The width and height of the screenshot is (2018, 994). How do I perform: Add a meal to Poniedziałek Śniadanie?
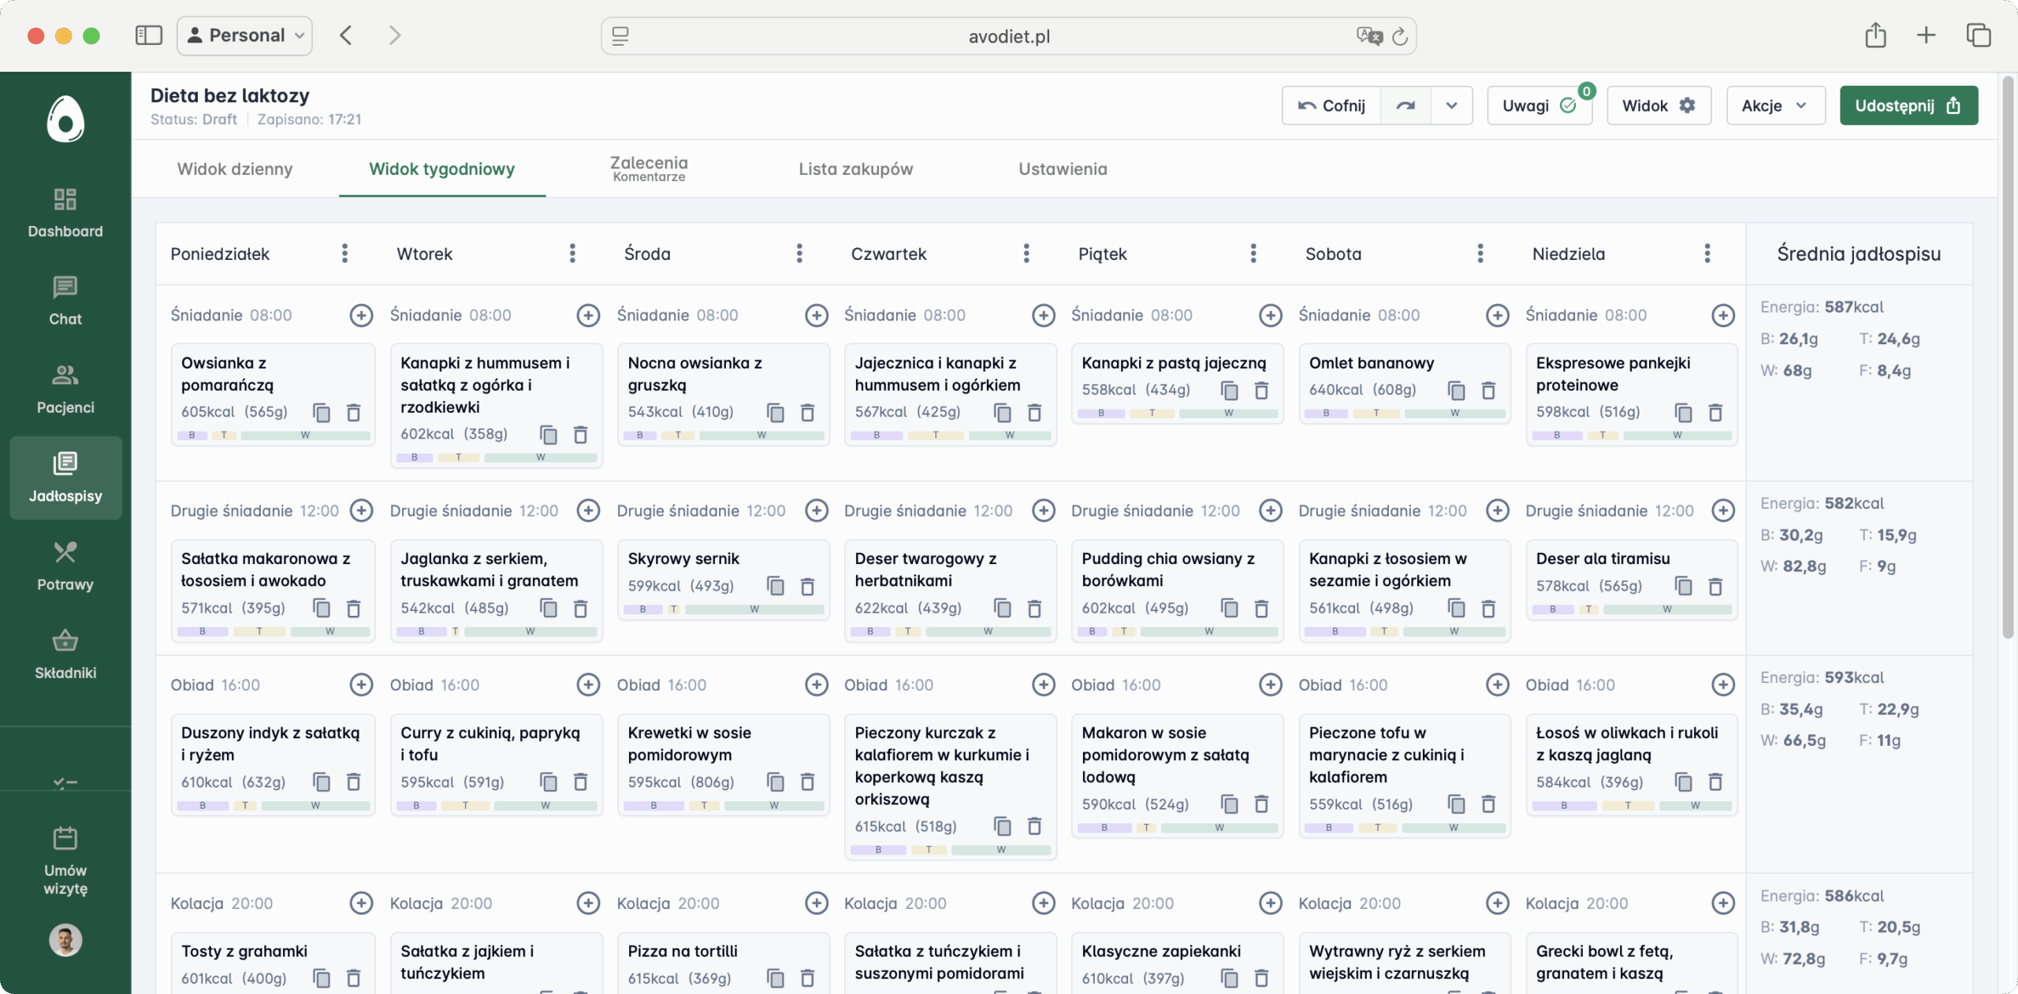pos(361,315)
